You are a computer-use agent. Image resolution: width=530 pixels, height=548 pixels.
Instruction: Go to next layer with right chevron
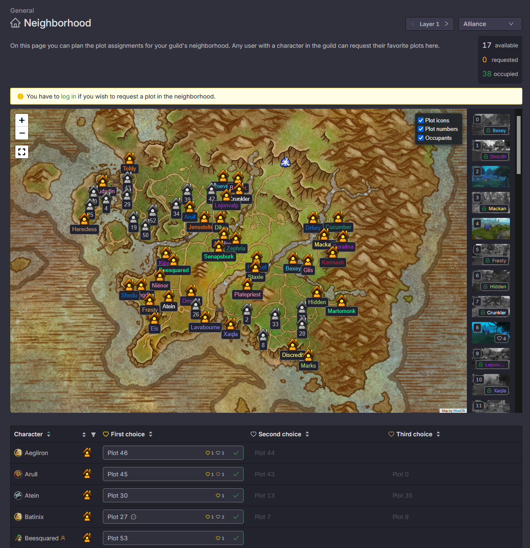tap(446, 24)
